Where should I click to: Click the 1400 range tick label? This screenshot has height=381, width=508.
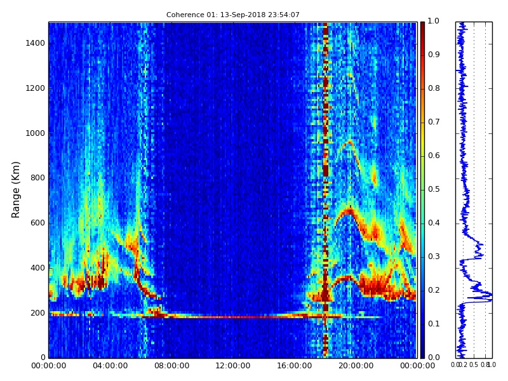[x=36, y=43]
